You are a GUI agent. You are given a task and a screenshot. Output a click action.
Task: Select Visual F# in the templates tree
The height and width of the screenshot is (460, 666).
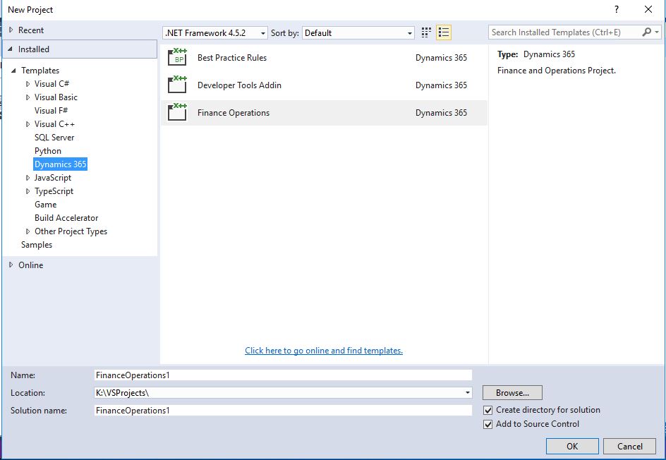[51, 111]
